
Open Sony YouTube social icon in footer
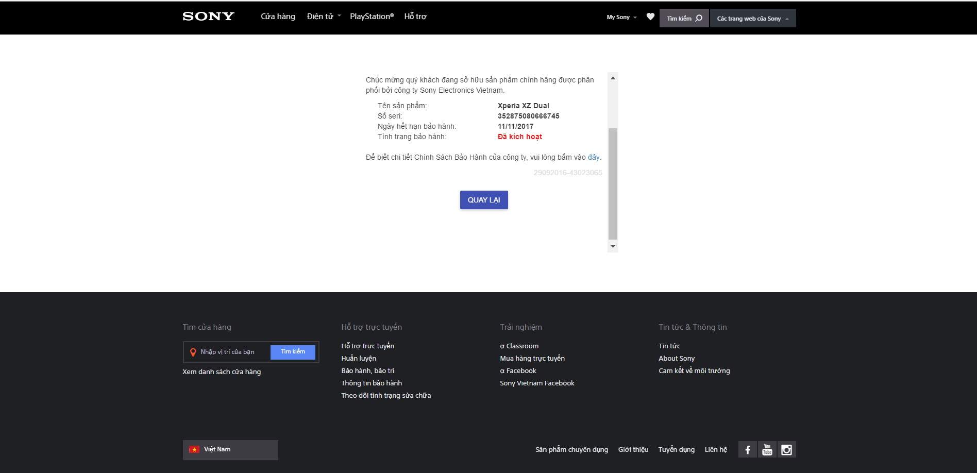click(767, 449)
